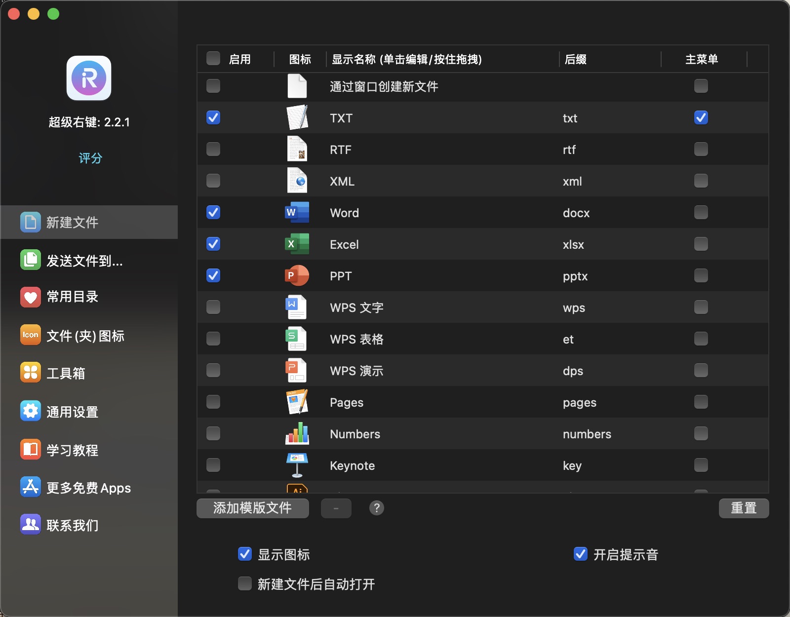
Task: Enable 新建文件后自动打开 checkbox
Action: [x=245, y=583]
